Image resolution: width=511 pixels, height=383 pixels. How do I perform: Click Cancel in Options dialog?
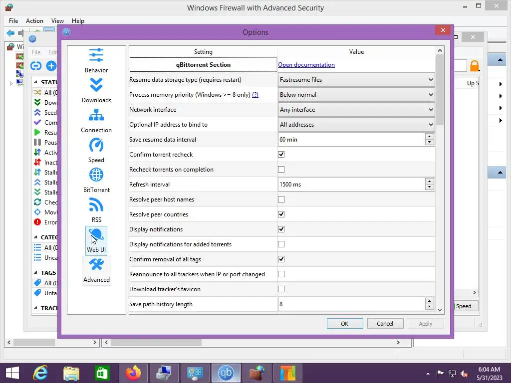click(385, 324)
